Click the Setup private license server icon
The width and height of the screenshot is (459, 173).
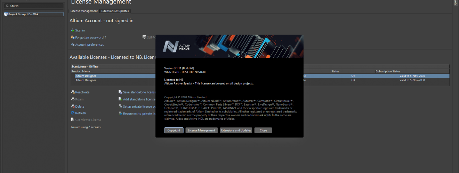[x=120, y=106]
